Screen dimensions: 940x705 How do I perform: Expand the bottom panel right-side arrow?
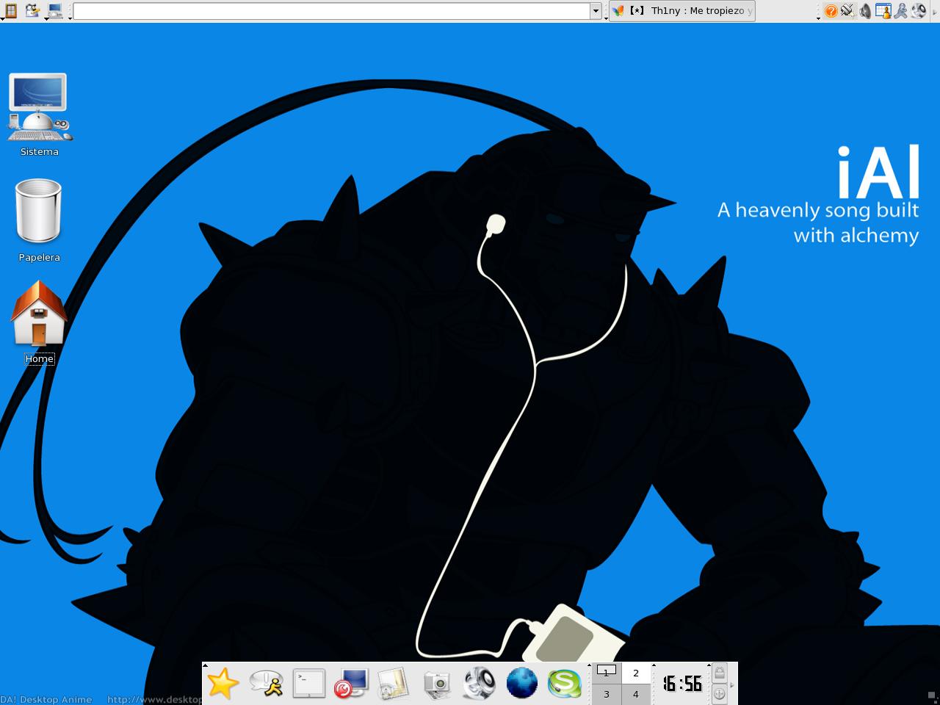pos(732,684)
